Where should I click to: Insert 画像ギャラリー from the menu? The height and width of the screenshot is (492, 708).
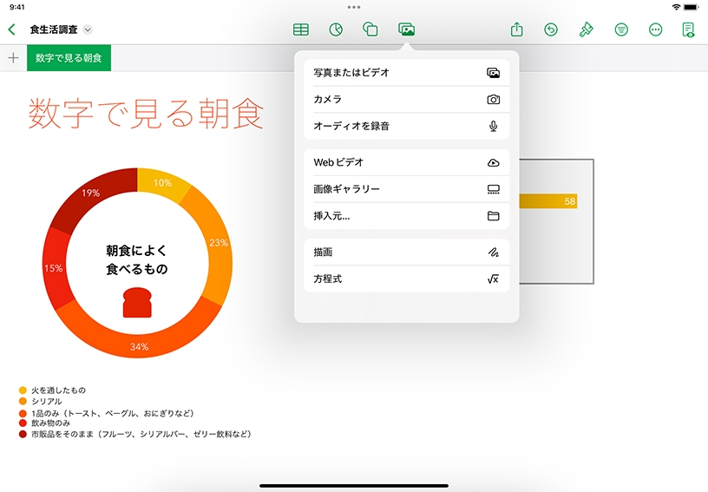tap(406, 189)
